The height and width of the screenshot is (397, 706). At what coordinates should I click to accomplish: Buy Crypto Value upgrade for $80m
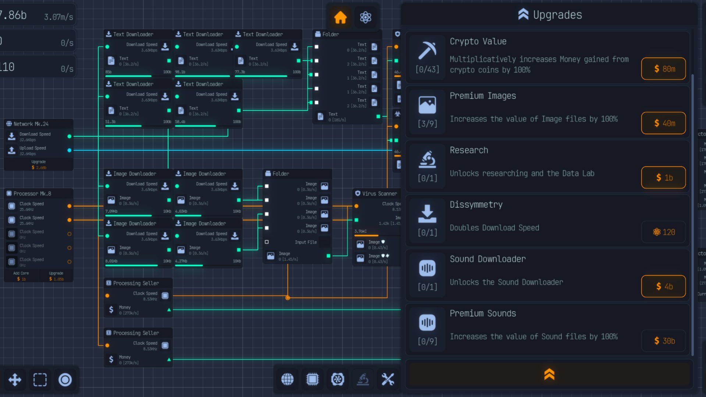point(663,69)
